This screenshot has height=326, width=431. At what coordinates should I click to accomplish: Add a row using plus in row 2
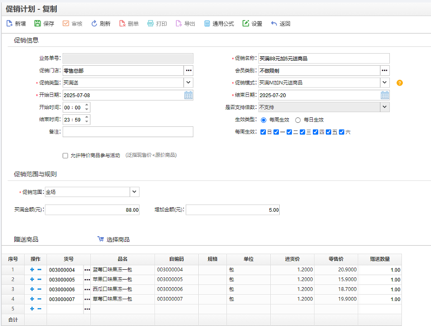point(32,280)
